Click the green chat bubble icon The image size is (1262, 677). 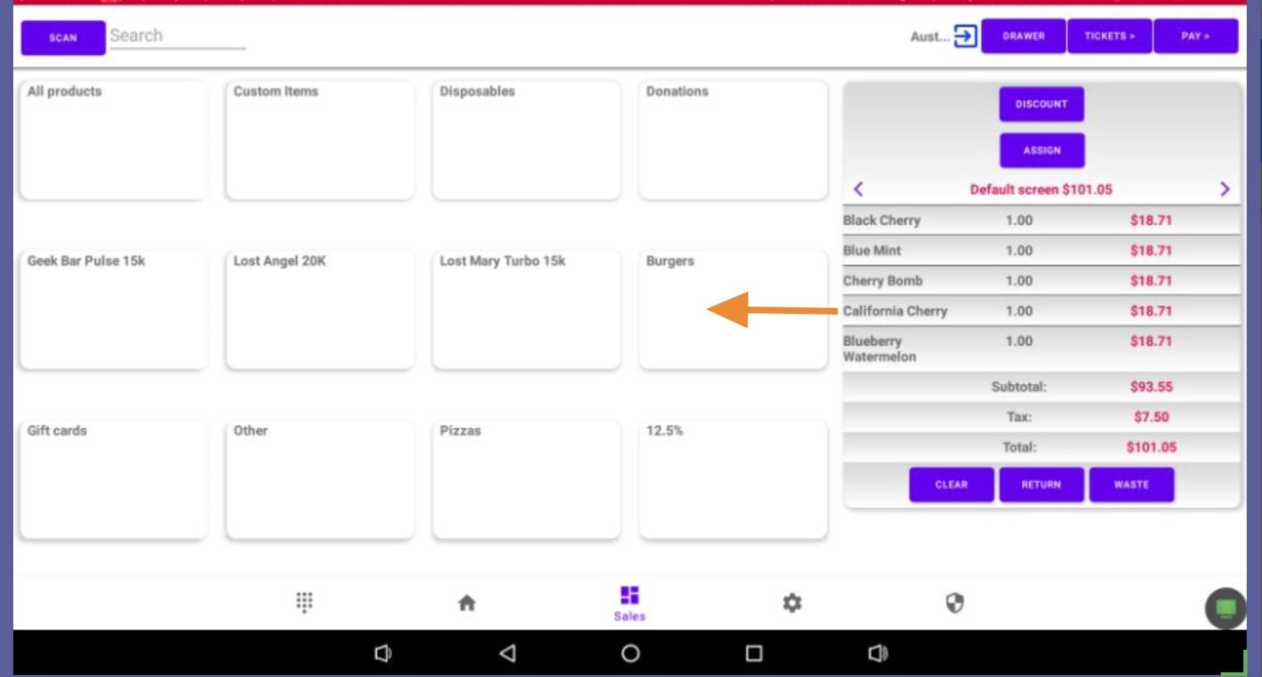[x=1225, y=608]
